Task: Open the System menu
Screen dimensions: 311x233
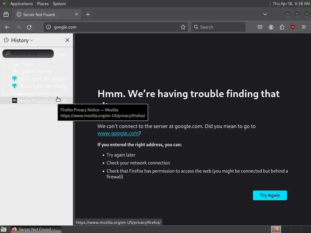Action: click(59, 4)
